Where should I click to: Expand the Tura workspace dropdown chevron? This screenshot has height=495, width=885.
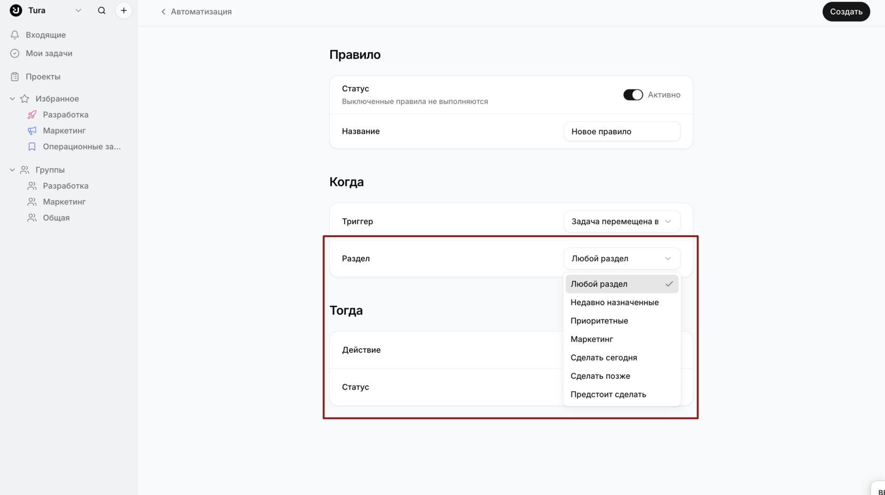(x=78, y=11)
